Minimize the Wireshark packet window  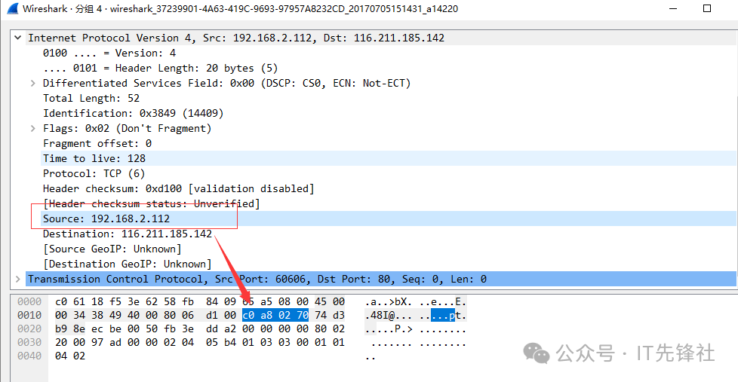[672, 9]
